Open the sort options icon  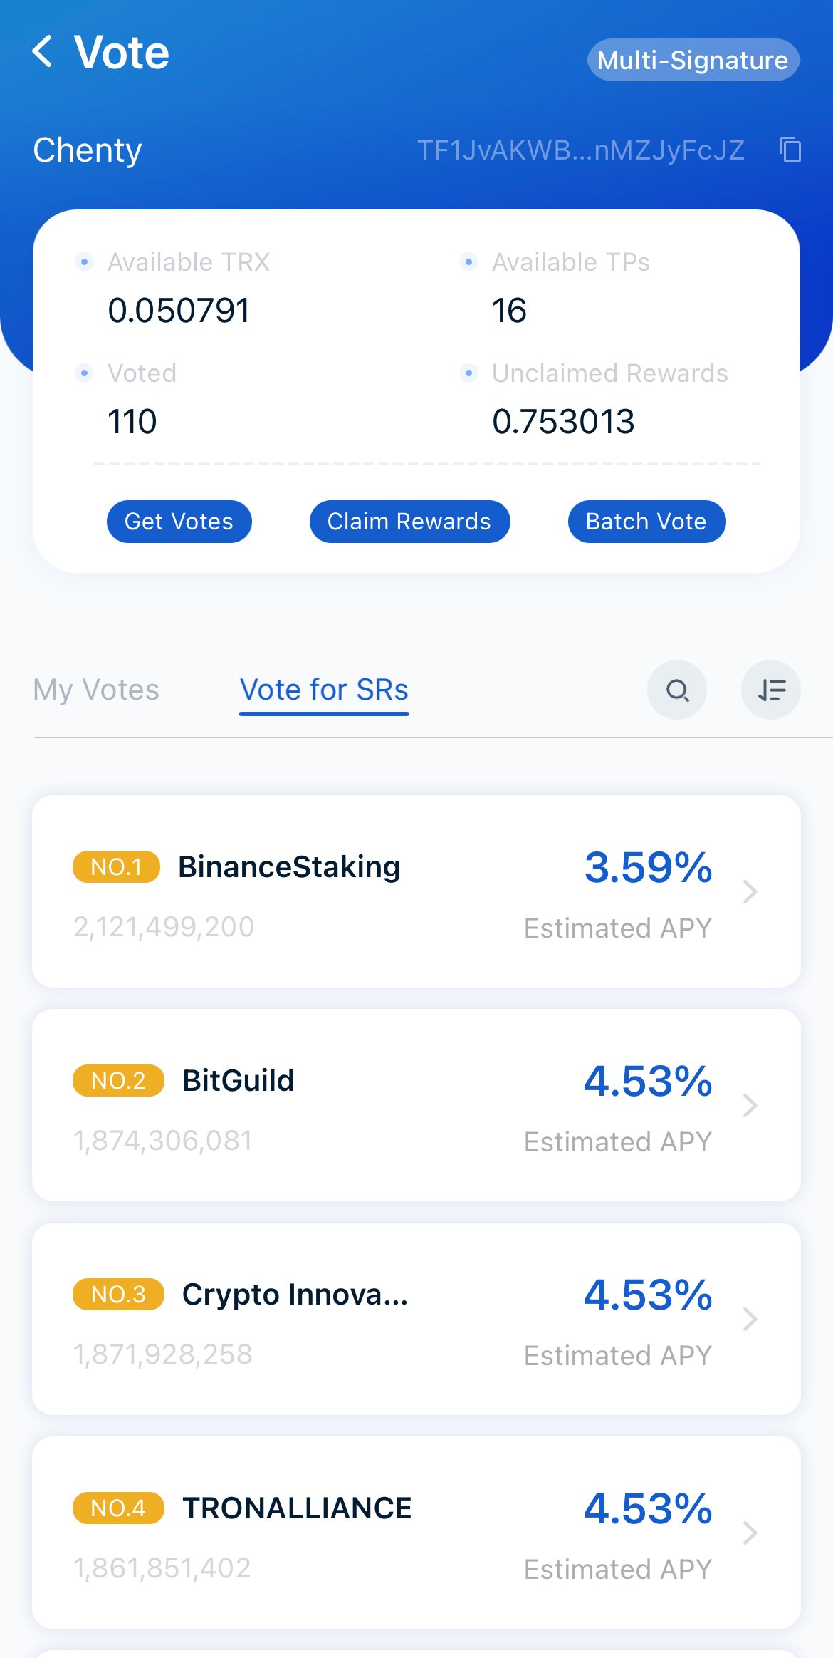(771, 690)
